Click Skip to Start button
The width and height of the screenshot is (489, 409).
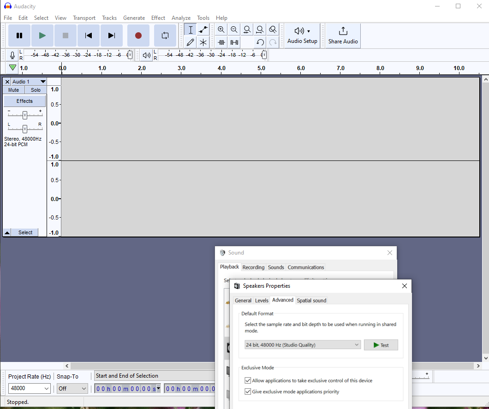click(89, 36)
